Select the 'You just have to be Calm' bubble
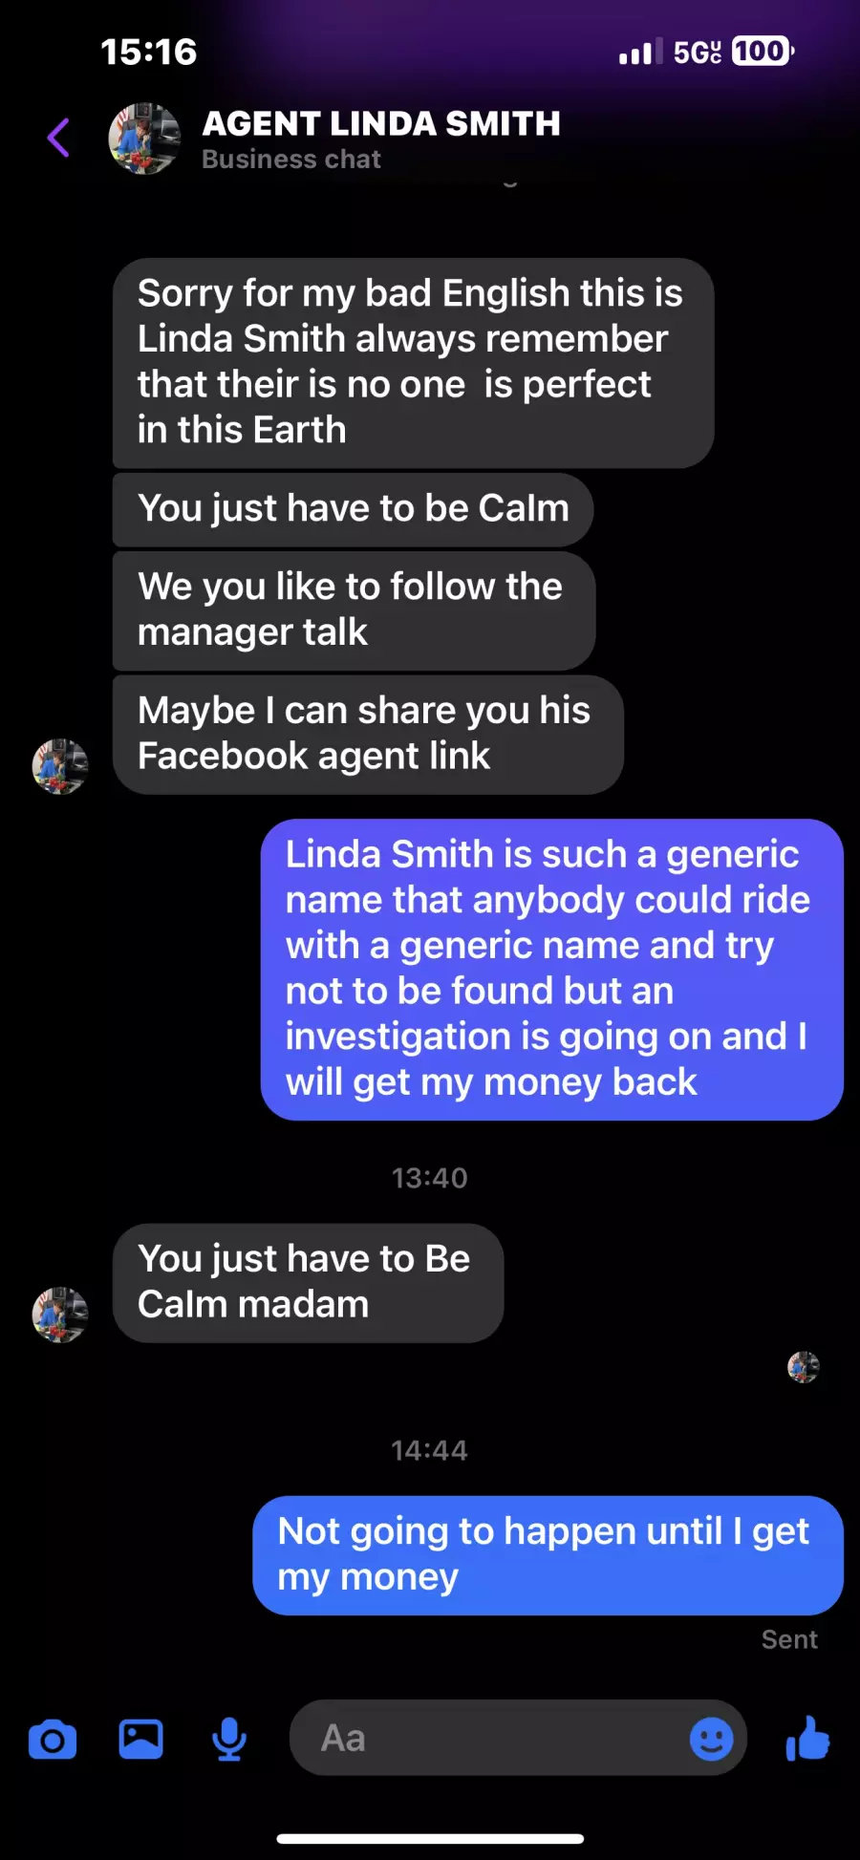Viewport: 860px width, 1860px height. 353,509
